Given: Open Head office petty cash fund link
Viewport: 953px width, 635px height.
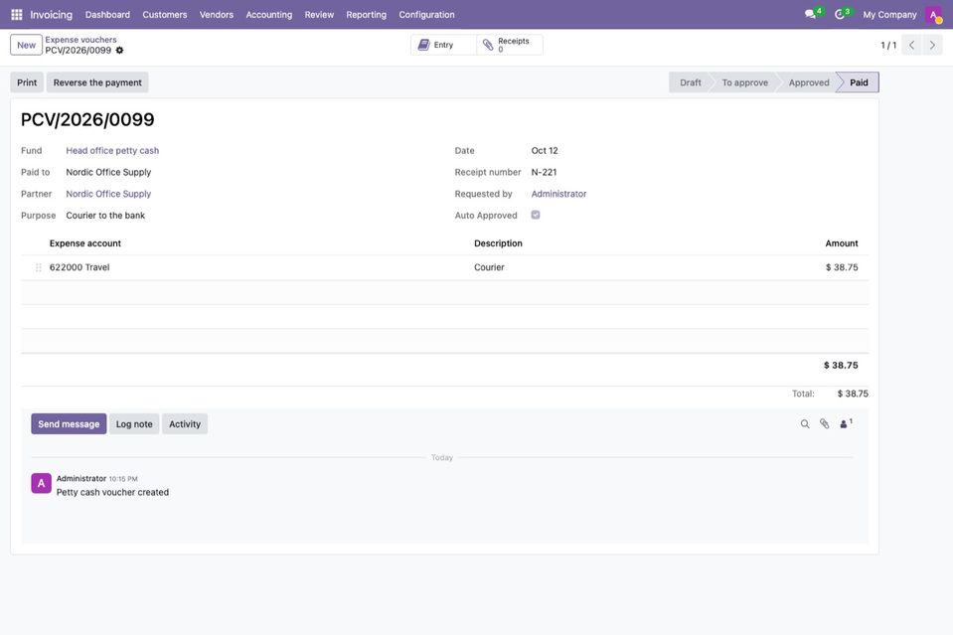Looking at the screenshot, I should tap(112, 151).
